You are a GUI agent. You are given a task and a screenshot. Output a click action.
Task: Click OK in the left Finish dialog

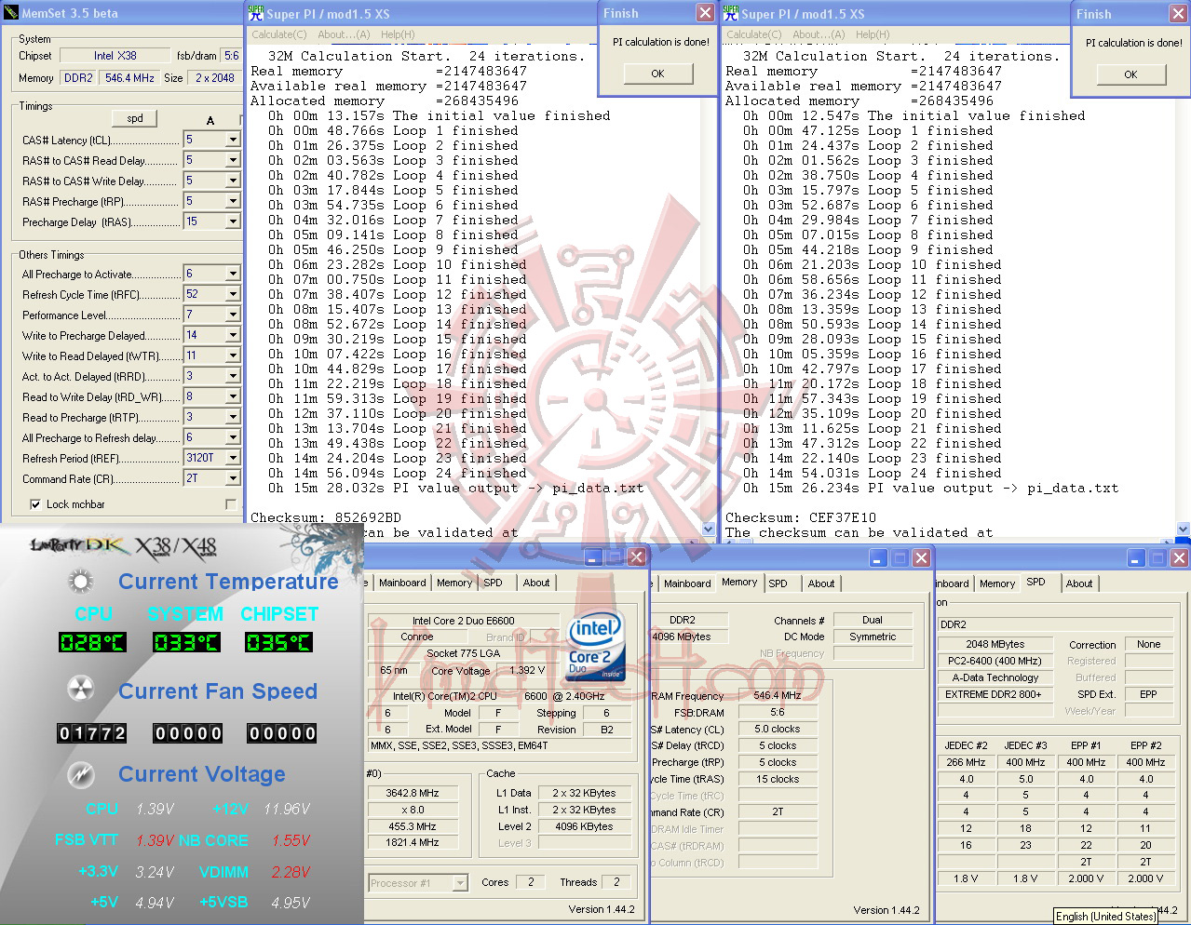[x=657, y=74]
